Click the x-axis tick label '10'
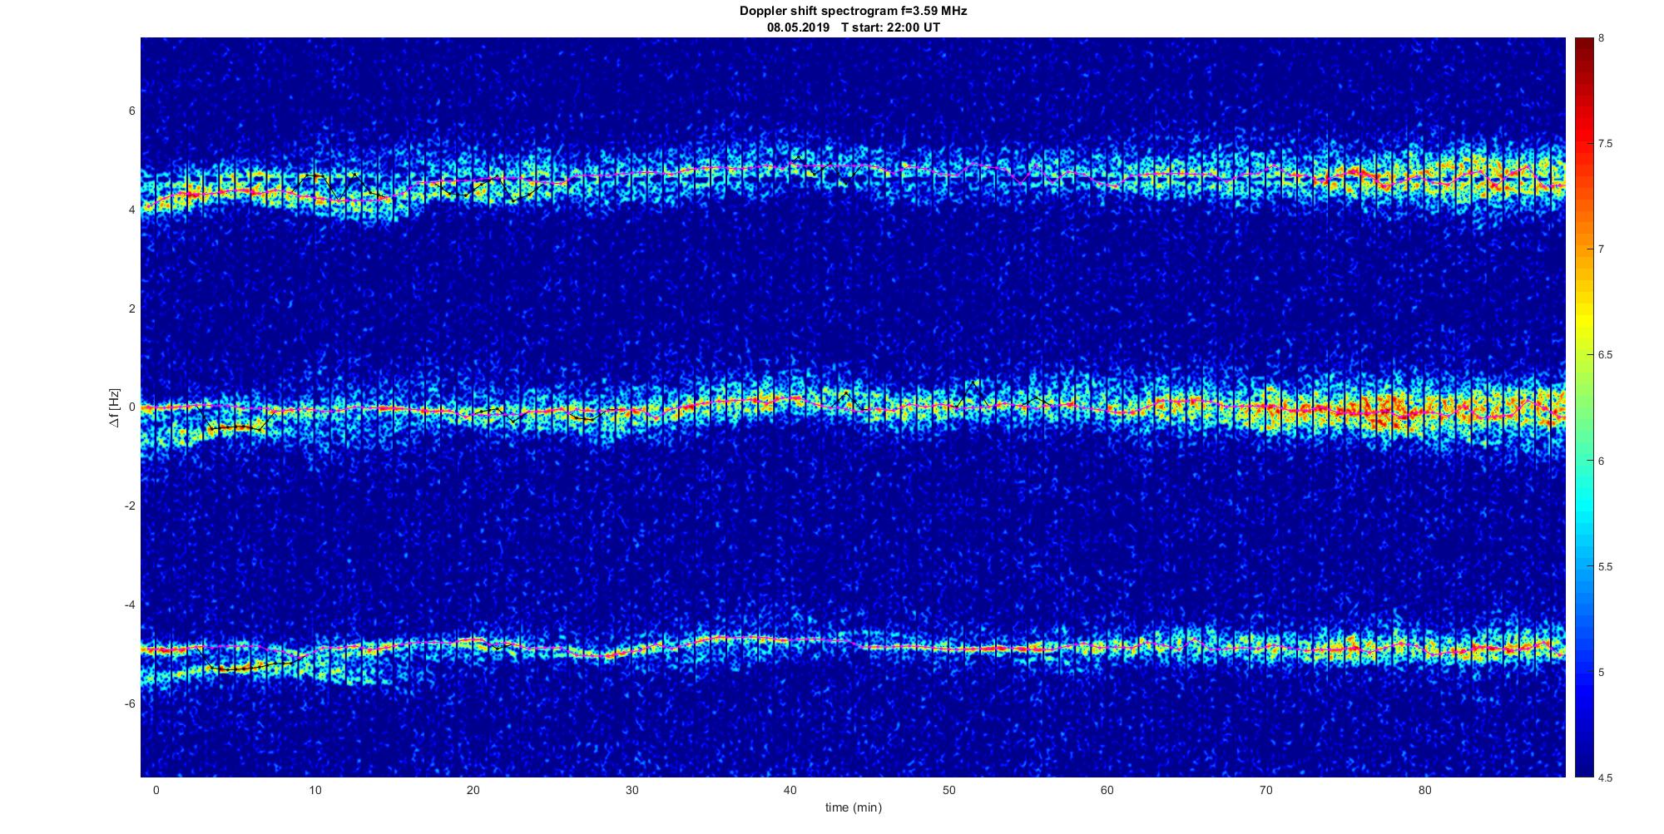The width and height of the screenshot is (1664, 834). coord(314,790)
